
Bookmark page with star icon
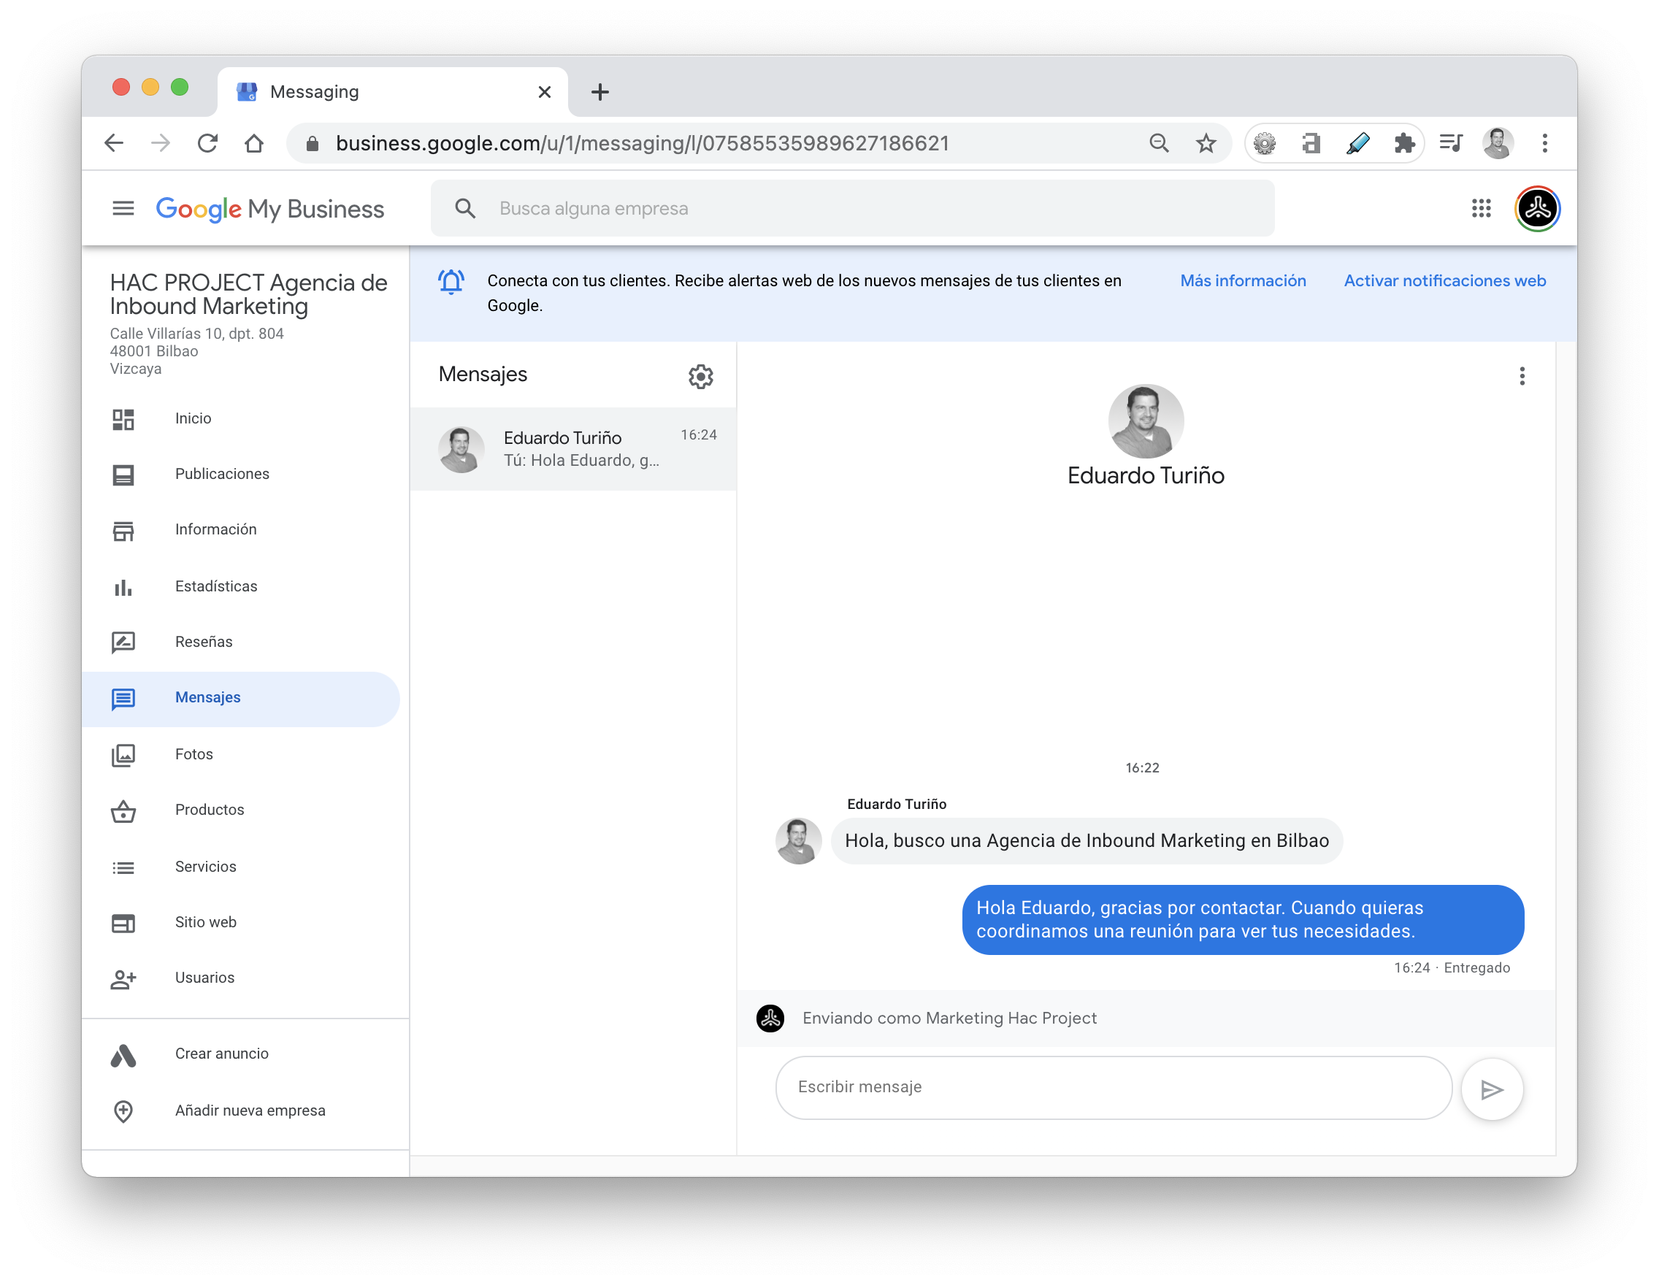pyautogui.click(x=1206, y=144)
